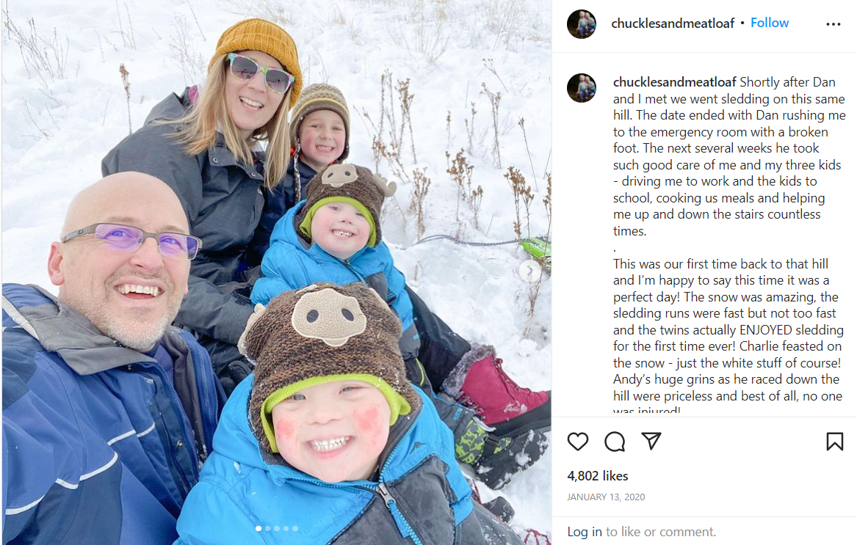The height and width of the screenshot is (545, 857).
Task: Open the caption's profile avatar
Action: pos(582,88)
